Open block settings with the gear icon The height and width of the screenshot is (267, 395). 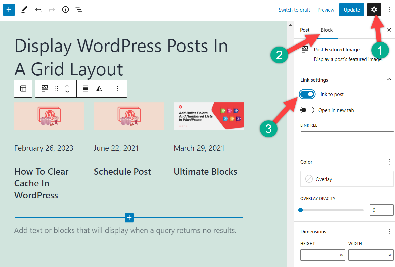[374, 9]
